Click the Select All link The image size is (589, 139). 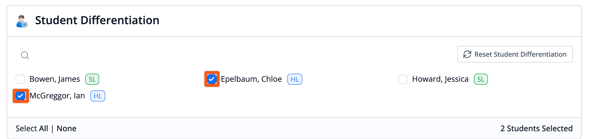32,128
